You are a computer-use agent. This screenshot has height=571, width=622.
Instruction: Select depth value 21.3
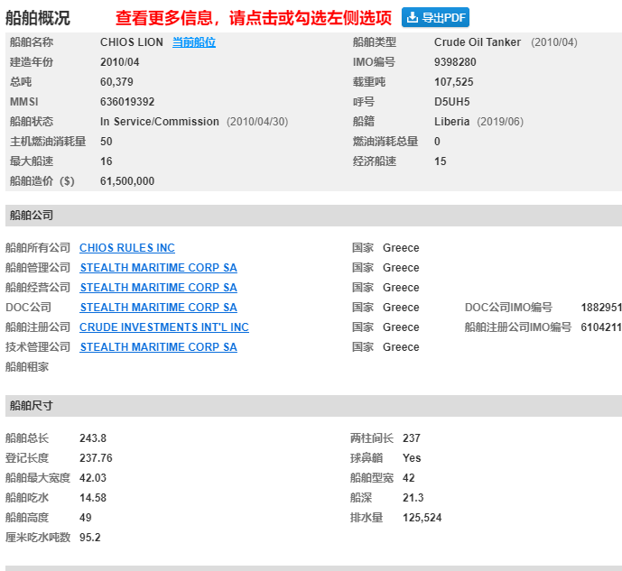click(413, 498)
